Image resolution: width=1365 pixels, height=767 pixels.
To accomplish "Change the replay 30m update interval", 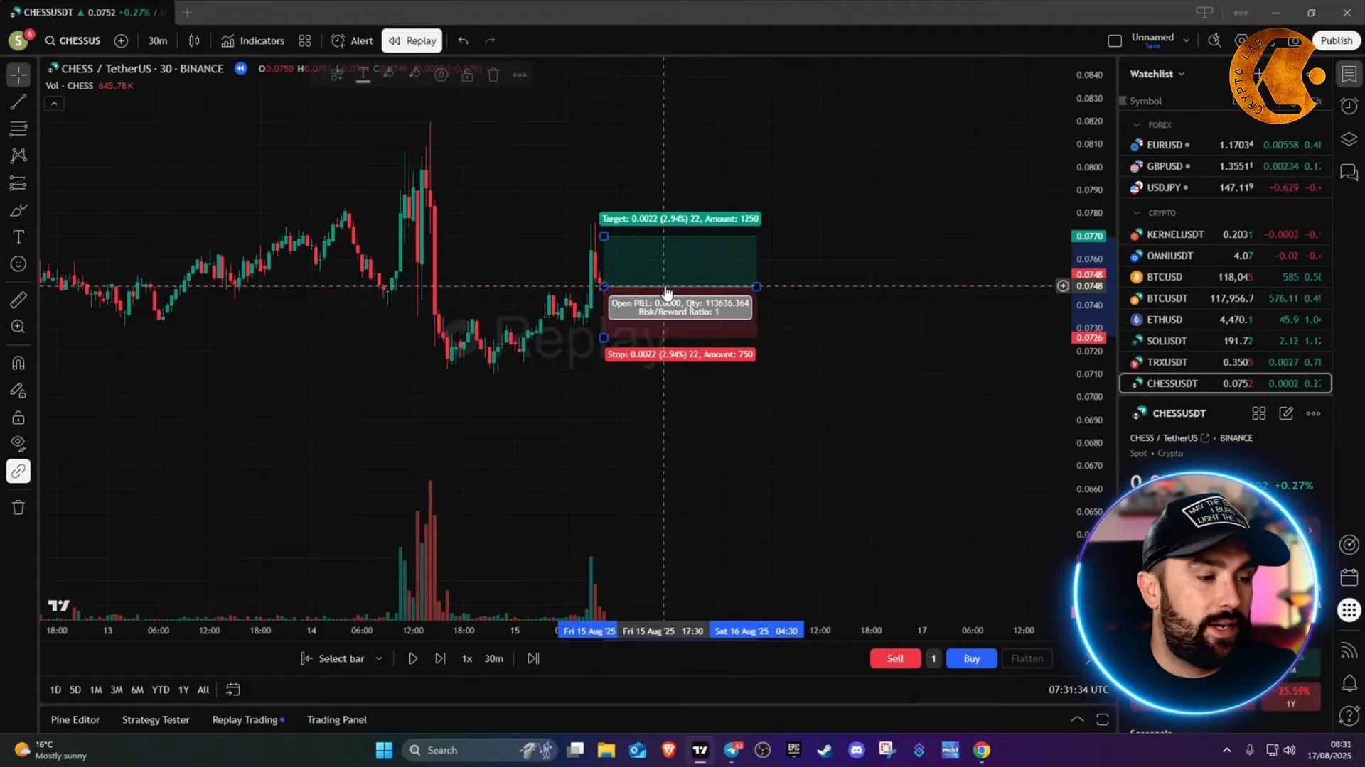I will 493,658.
